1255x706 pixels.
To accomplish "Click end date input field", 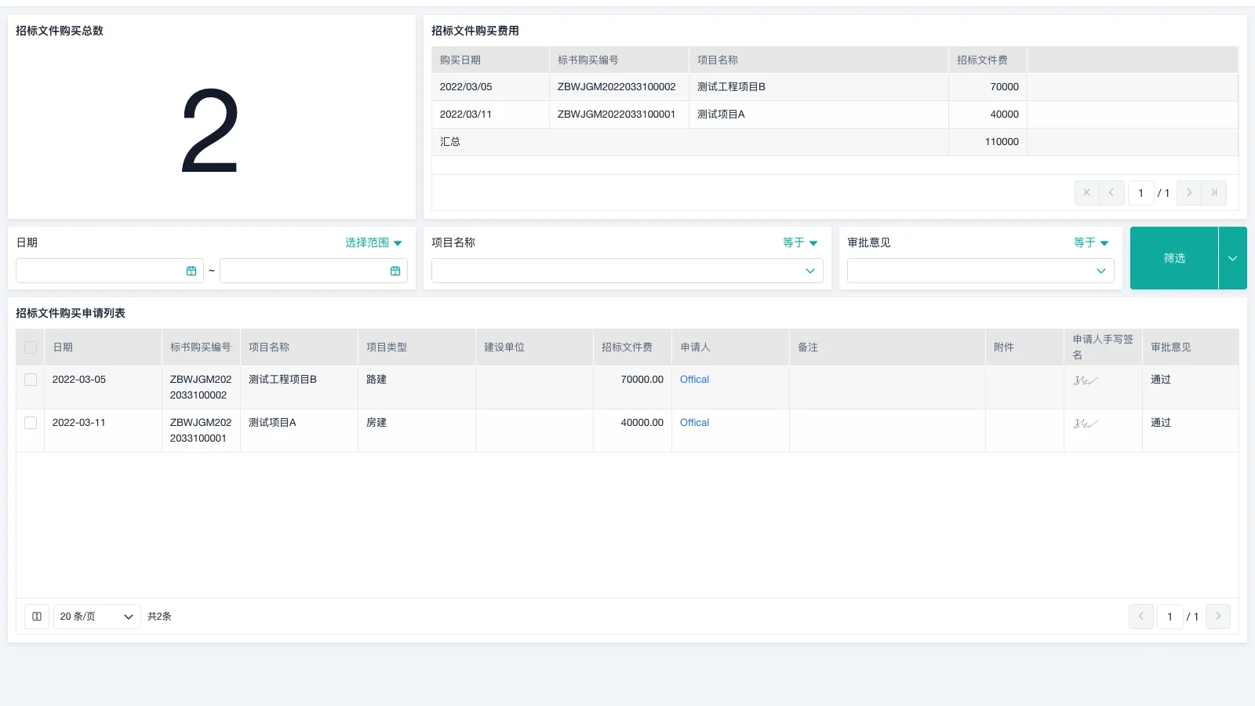I will click(314, 271).
